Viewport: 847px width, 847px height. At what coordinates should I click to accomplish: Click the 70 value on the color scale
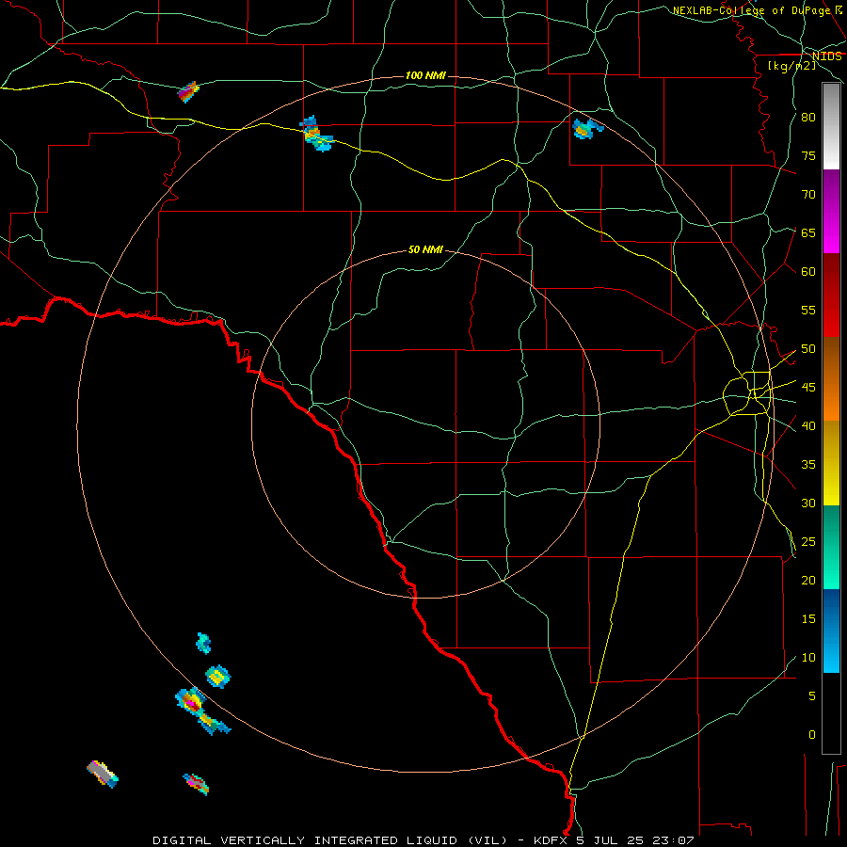(808, 195)
